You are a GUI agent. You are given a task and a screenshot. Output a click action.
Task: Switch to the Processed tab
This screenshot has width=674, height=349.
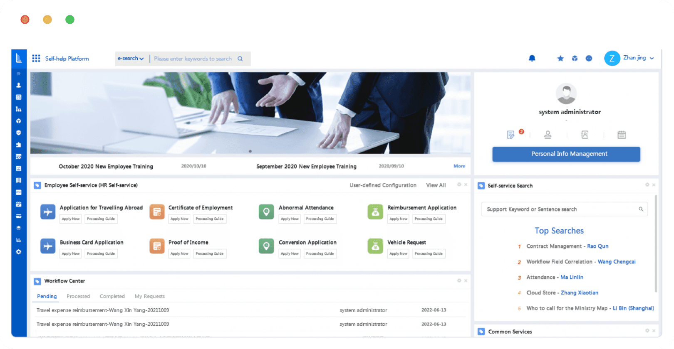[78, 296]
